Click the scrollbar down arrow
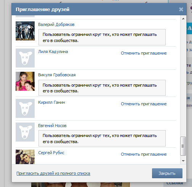Image resolution: width=192 pixels, height=187 pixels. 183,161
